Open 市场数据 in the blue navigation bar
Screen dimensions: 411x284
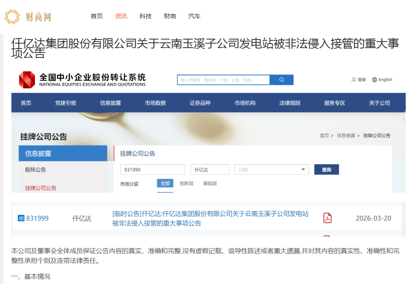click(x=155, y=103)
